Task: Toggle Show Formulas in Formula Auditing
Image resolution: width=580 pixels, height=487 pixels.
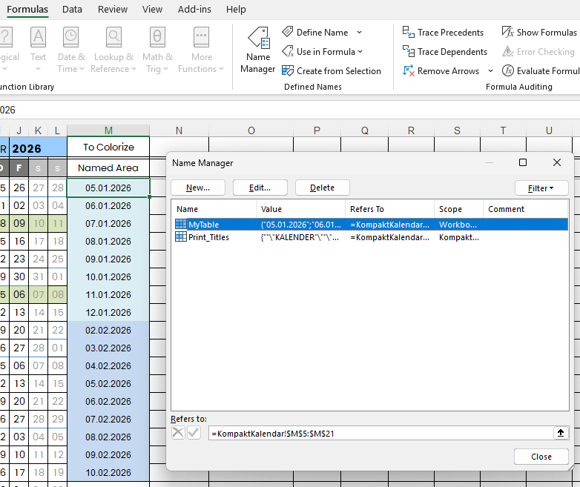Action: pyautogui.click(x=508, y=33)
